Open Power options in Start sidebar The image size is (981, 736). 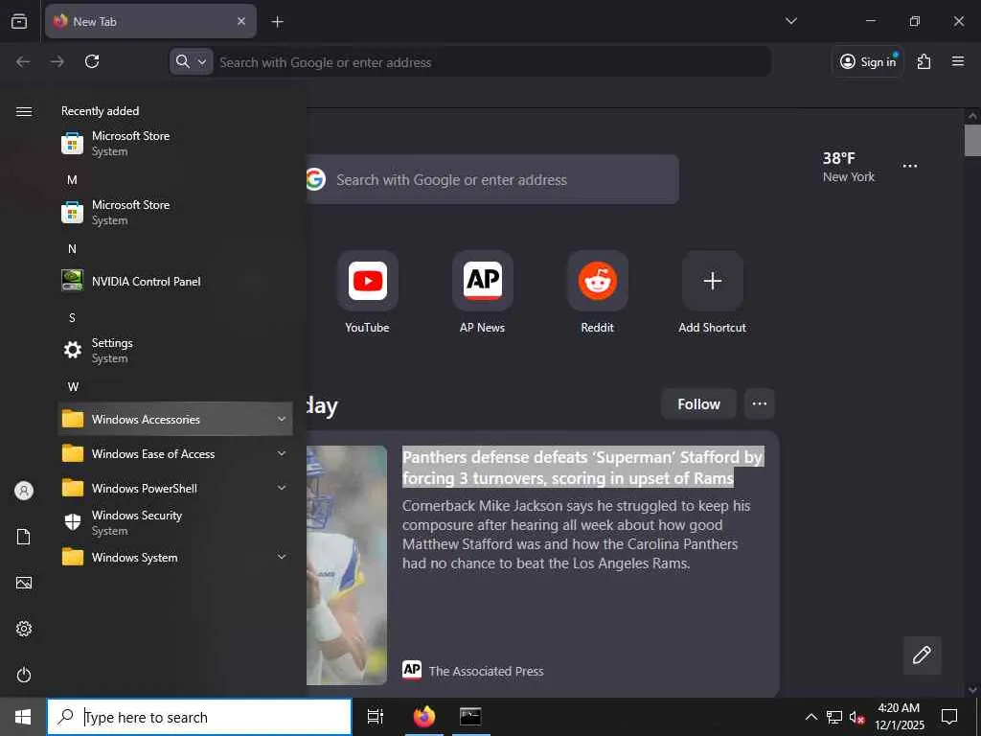click(24, 675)
